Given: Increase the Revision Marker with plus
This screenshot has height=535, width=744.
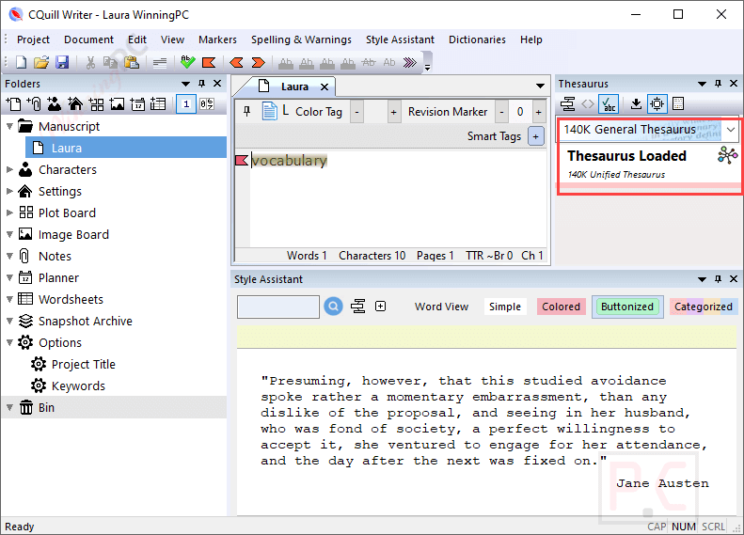Looking at the screenshot, I should 539,112.
